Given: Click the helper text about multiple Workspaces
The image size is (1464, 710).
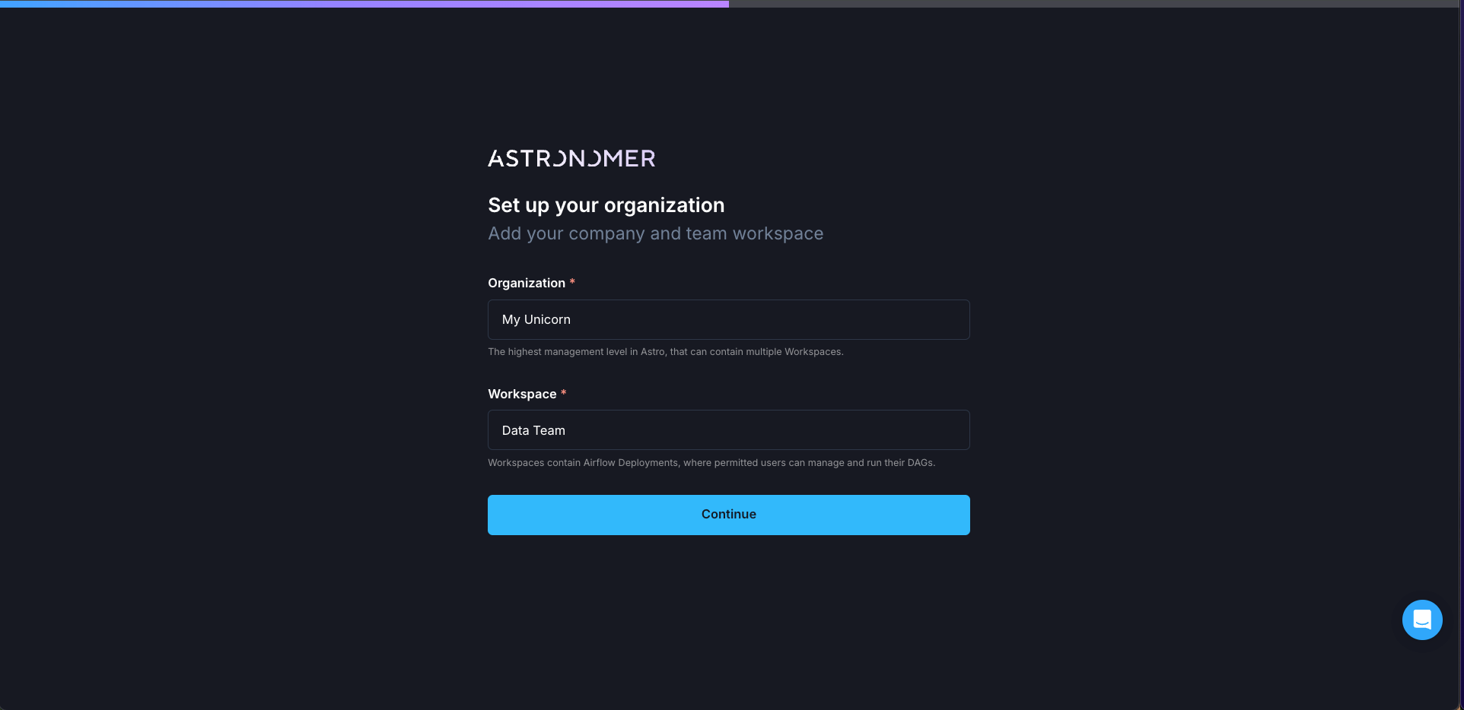Looking at the screenshot, I should 666,351.
